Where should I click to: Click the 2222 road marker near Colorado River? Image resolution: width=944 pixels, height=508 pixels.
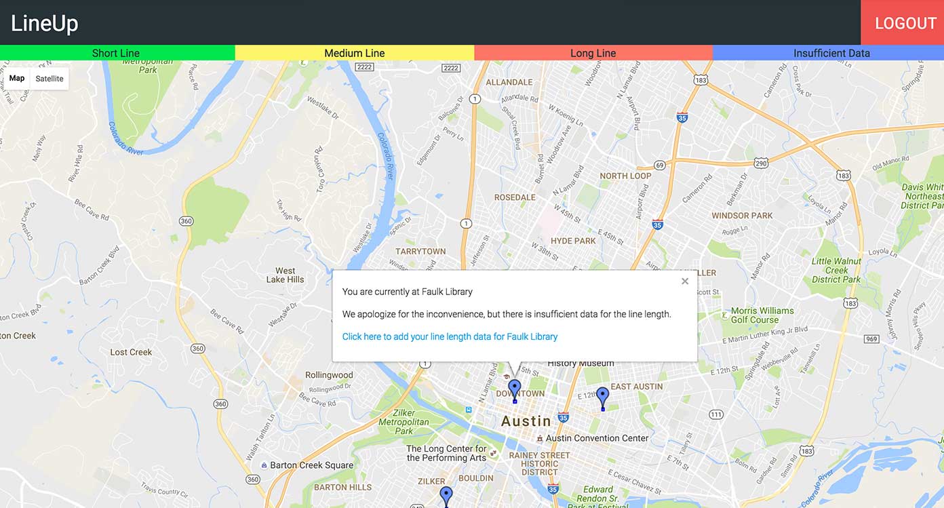pos(365,67)
